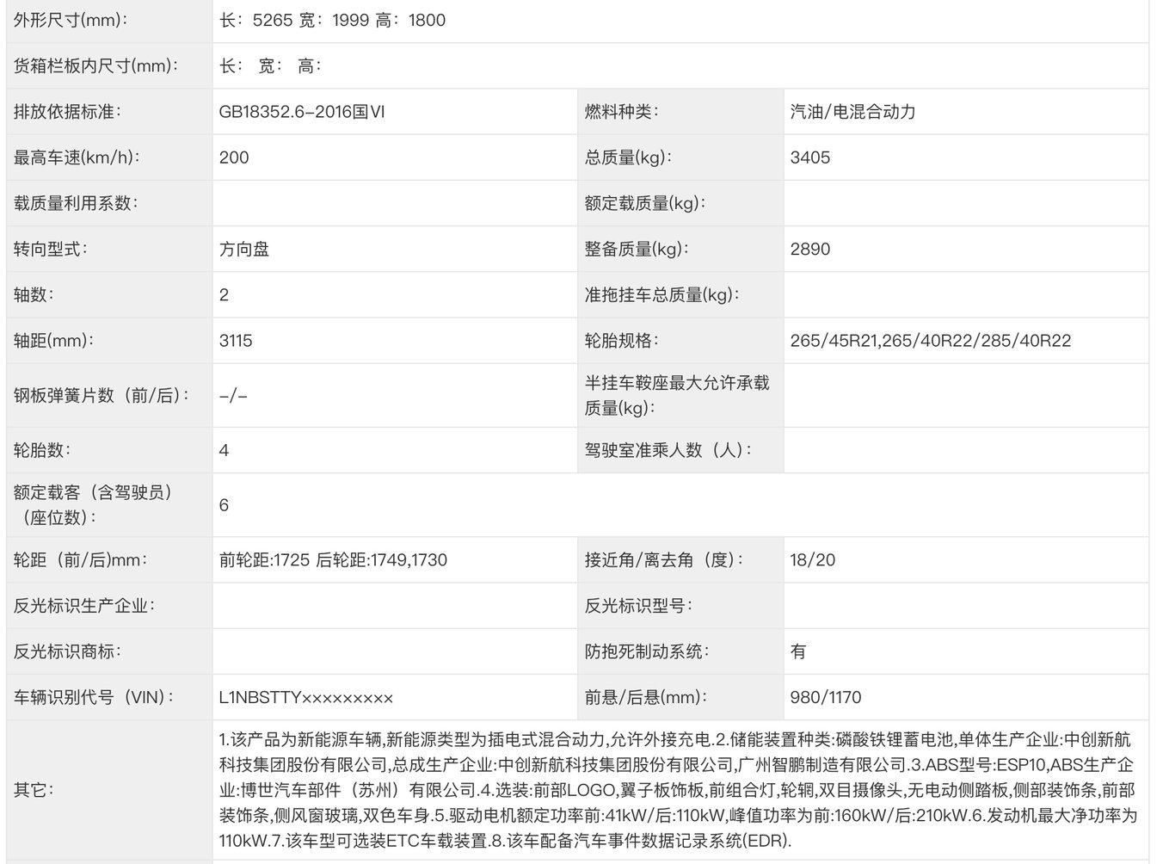Click the steering type value 方向盘
1163x864 pixels.
[x=244, y=250]
